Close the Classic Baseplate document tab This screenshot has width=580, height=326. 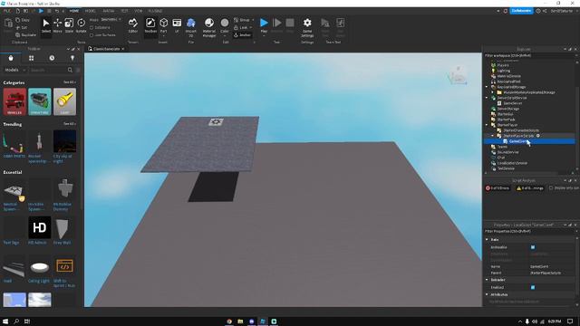123,49
